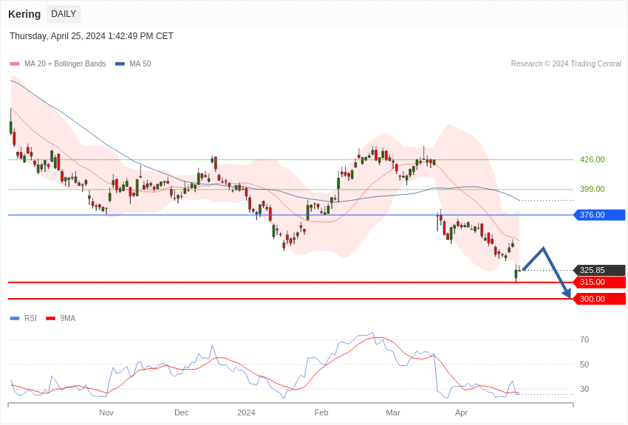The image size is (628, 425).
Task: Click the red 315.00 support tag
Action: (x=599, y=282)
